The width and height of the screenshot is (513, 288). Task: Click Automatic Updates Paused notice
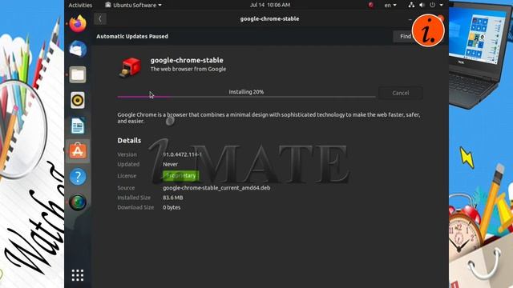[132, 36]
